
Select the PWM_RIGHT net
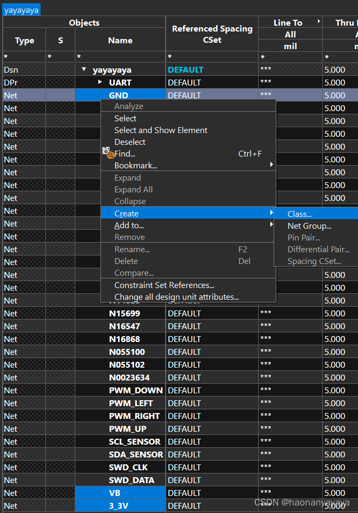(x=120, y=416)
